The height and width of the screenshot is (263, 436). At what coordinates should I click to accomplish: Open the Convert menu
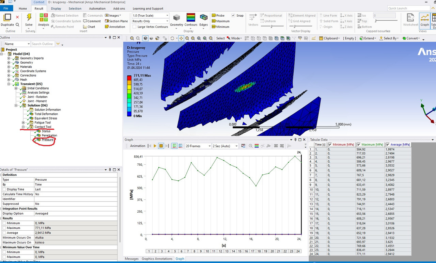[x=411, y=38]
